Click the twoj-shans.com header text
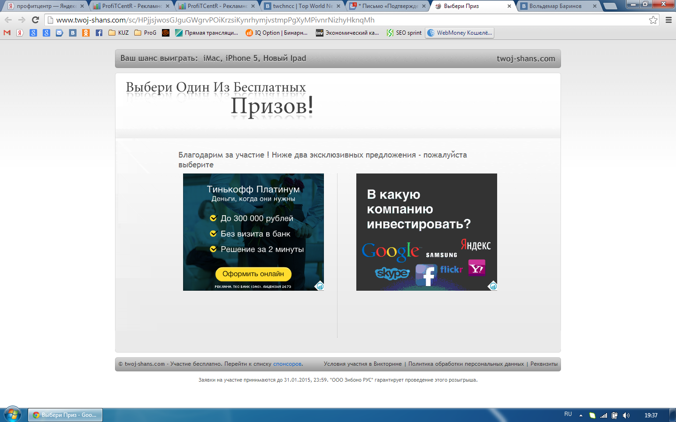Image resolution: width=676 pixels, height=422 pixels. click(526, 59)
